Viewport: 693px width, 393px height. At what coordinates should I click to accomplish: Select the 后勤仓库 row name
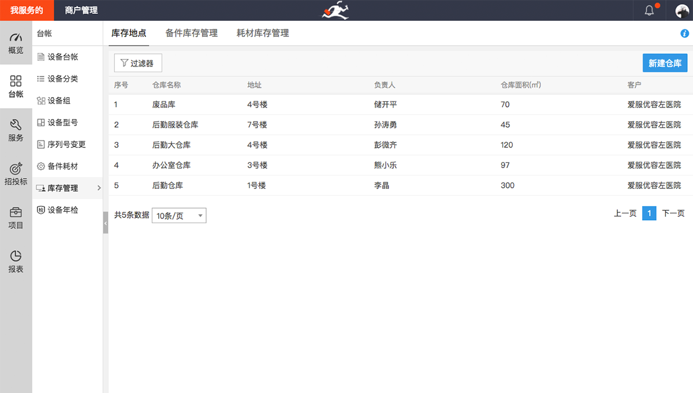168,186
